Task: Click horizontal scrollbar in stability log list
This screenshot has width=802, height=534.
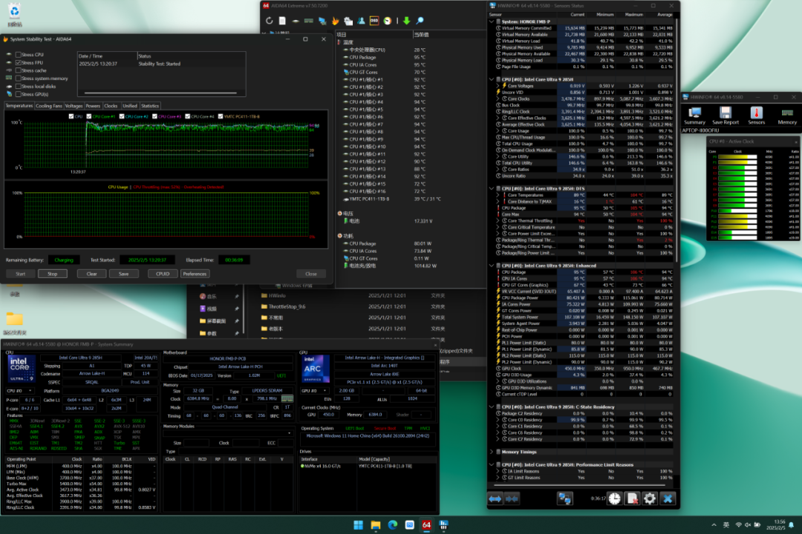Action: click(160, 93)
